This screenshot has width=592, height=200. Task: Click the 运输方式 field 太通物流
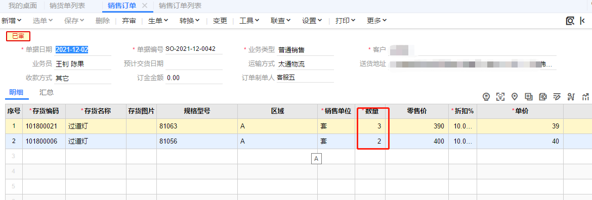click(306, 64)
